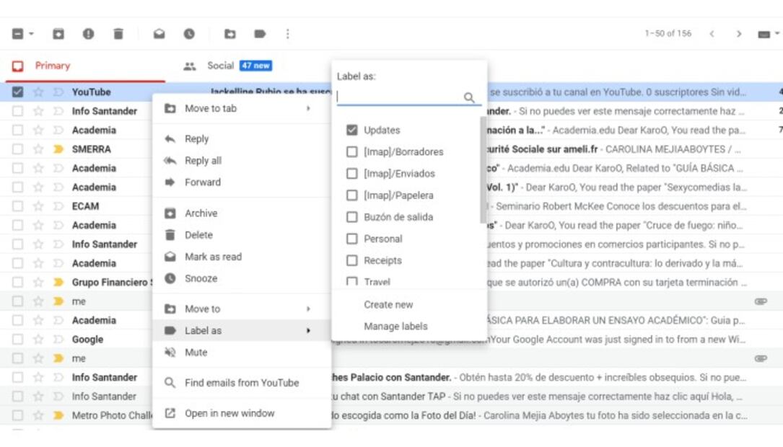The image size is (783, 447).
Task: Select Open in new window
Action: (242, 413)
